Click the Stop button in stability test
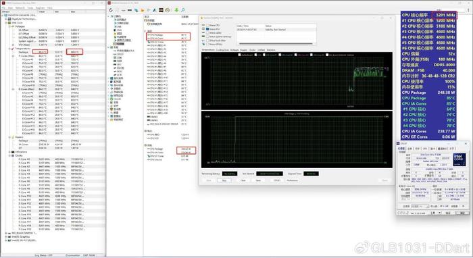Image resolution: width=473 pixels, height=258 pixels. (224, 180)
